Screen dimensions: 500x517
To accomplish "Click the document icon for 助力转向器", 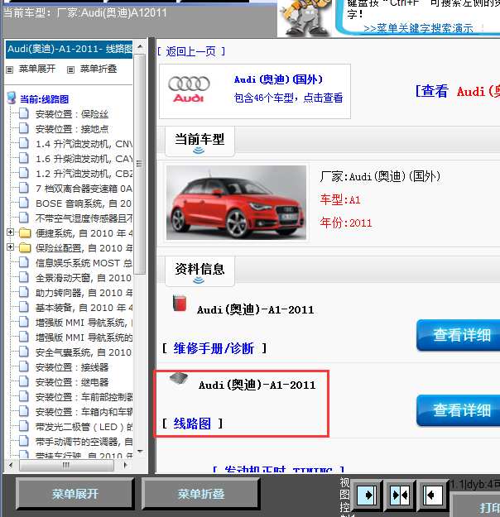I will pos(24,292).
